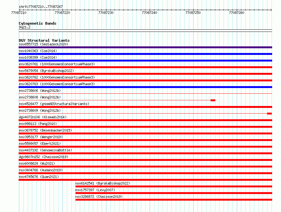Click the blue bar under nsv1038399
Screen dimensions: 281x212
(145, 61)
